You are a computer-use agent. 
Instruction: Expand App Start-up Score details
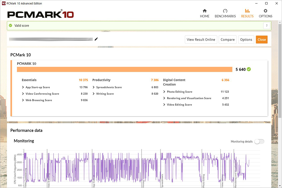[x=23, y=87]
